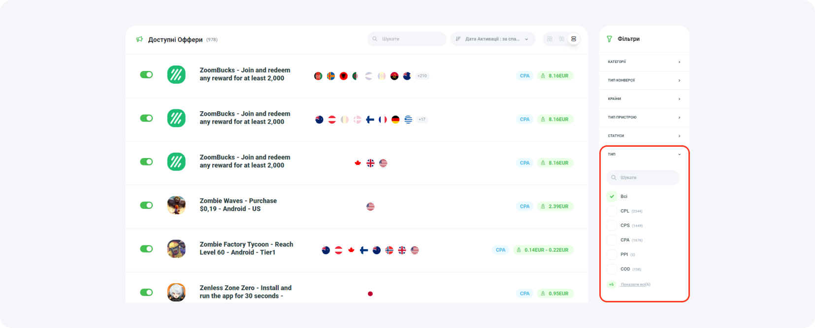Click the Показати всі link
Viewport: 815px width, 328px height.
coord(635,284)
